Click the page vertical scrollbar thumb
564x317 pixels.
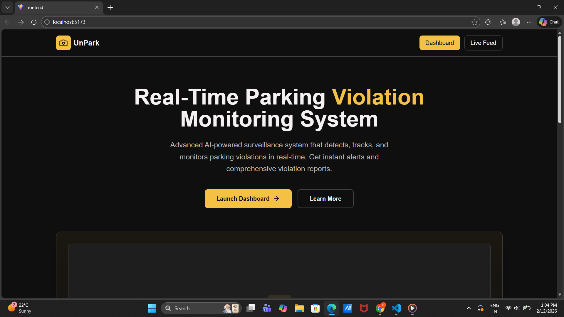click(x=560, y=79)
